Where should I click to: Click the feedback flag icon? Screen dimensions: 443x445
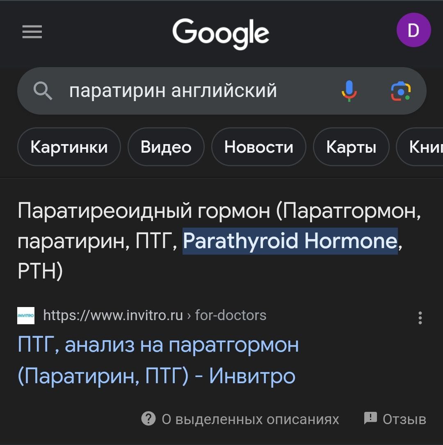pos(370,418)
